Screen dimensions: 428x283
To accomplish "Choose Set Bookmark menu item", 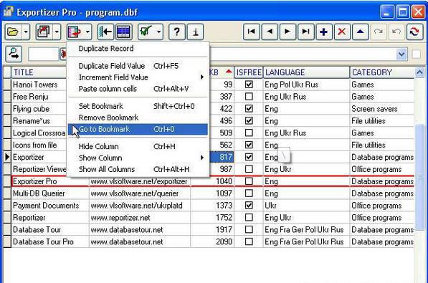I will tap(138, 106).
